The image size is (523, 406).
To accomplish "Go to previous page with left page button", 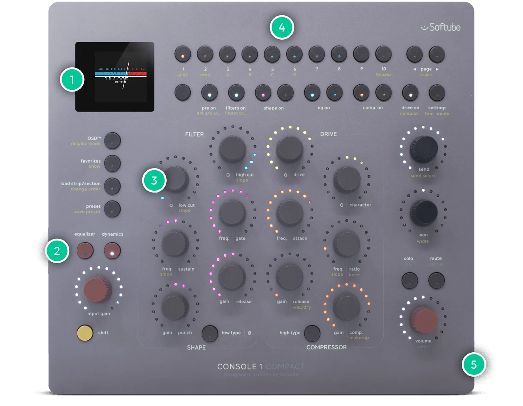I will [414, 54].
